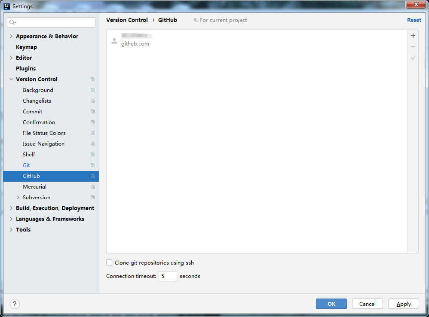Expand the Subversion settings node
Viewport: 429px width, 317px height.
coord(18,197)
